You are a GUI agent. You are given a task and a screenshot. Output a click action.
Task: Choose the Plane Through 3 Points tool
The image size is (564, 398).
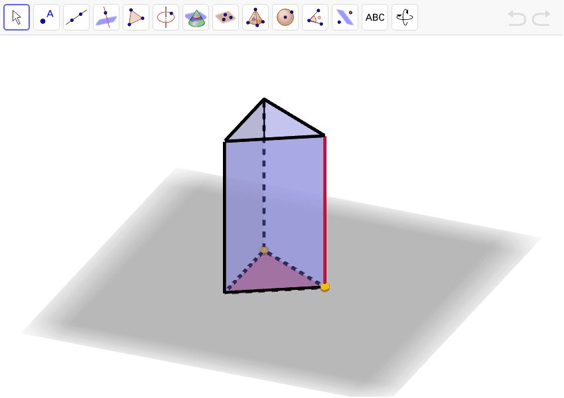pyautogui.click(x=225, y=17)
